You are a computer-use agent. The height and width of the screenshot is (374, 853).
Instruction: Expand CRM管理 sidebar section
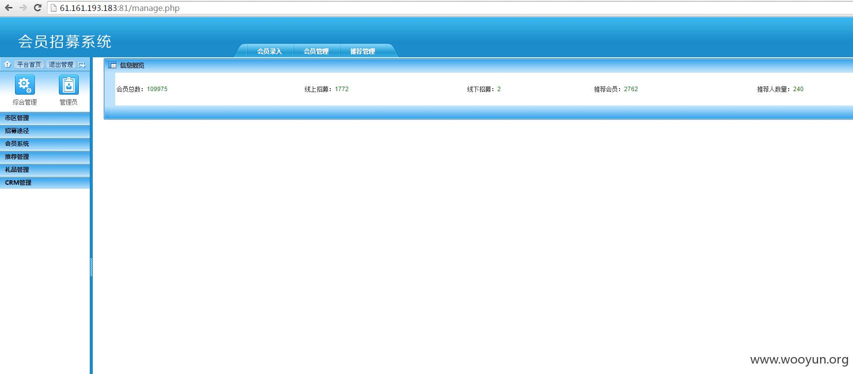point(45,183)
